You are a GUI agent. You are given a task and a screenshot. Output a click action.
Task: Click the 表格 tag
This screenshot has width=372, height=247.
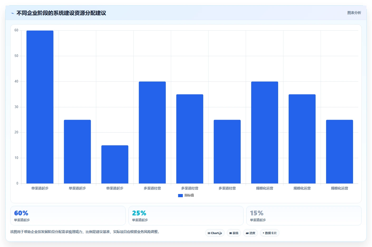234,233
